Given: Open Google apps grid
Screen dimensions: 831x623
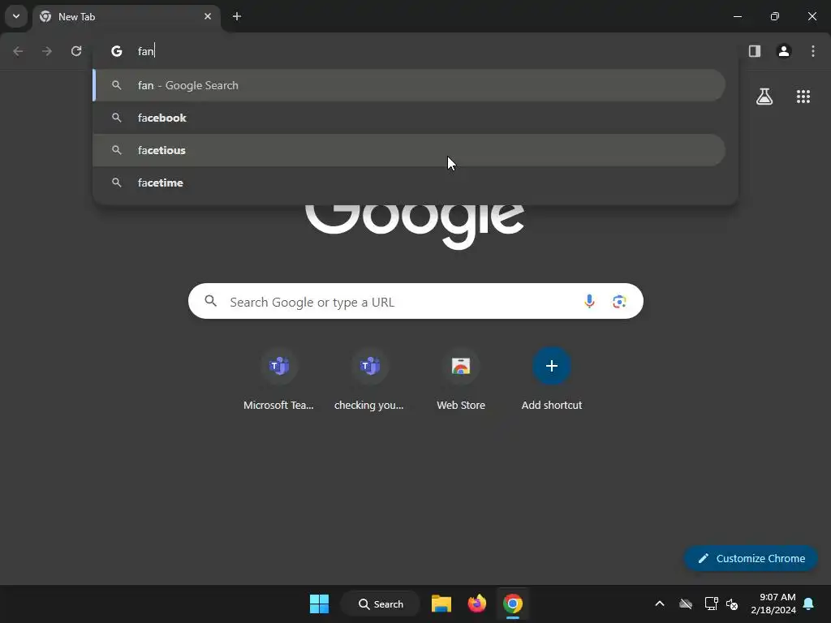Looking at the screenshot, I should (803, 97).
